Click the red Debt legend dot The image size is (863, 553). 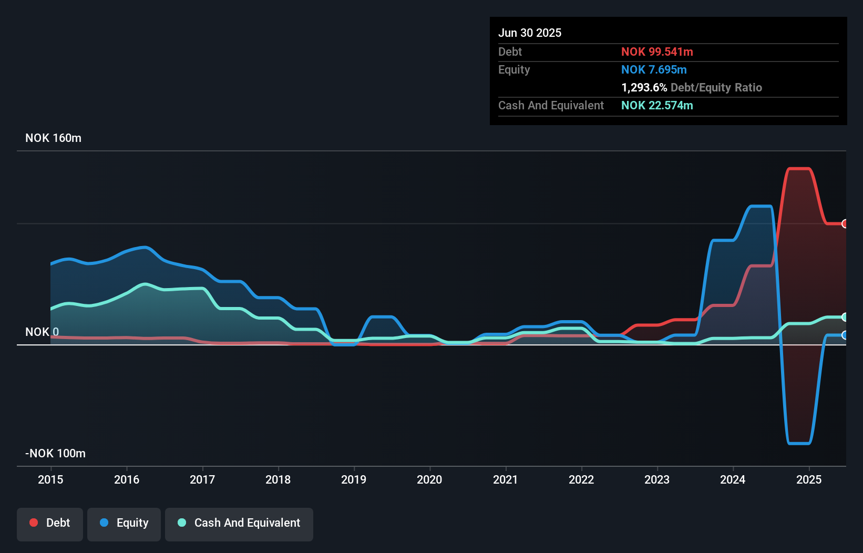coord(33,523)
